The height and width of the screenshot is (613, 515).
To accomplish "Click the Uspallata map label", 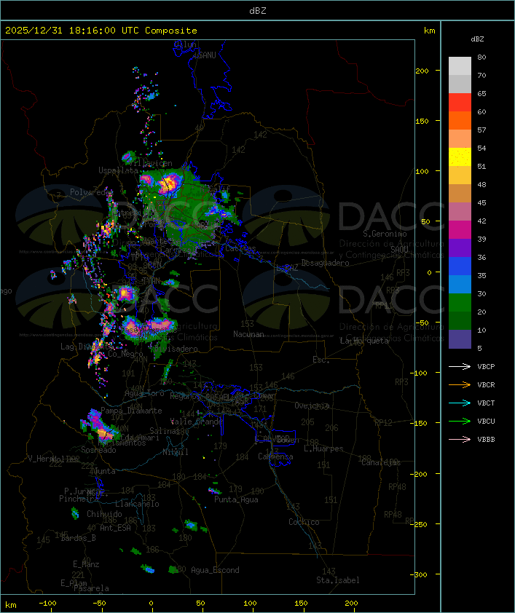I will [x=118, y=170].
